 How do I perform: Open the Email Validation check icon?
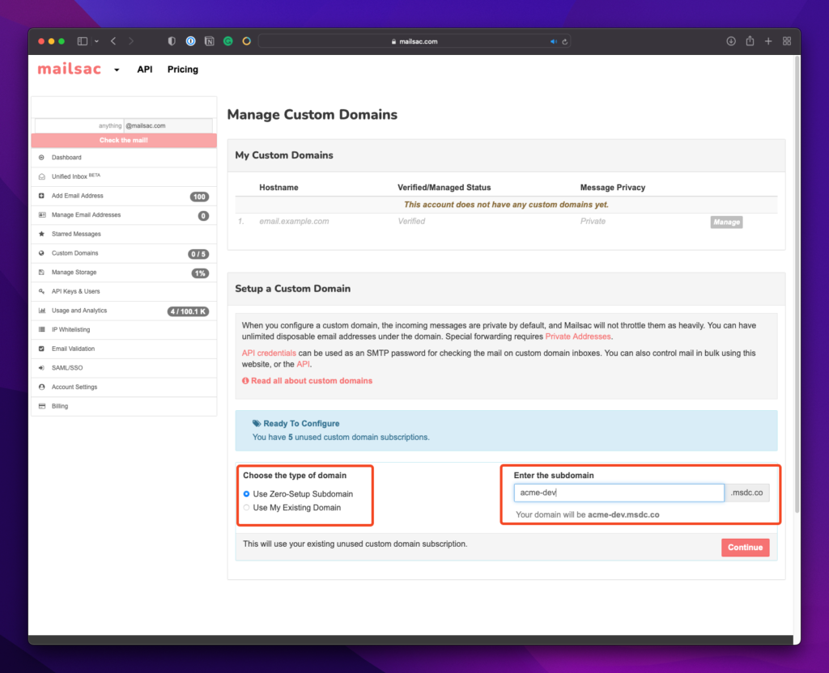point(42,349)
